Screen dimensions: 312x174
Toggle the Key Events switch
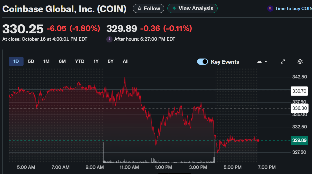(203, 62)
